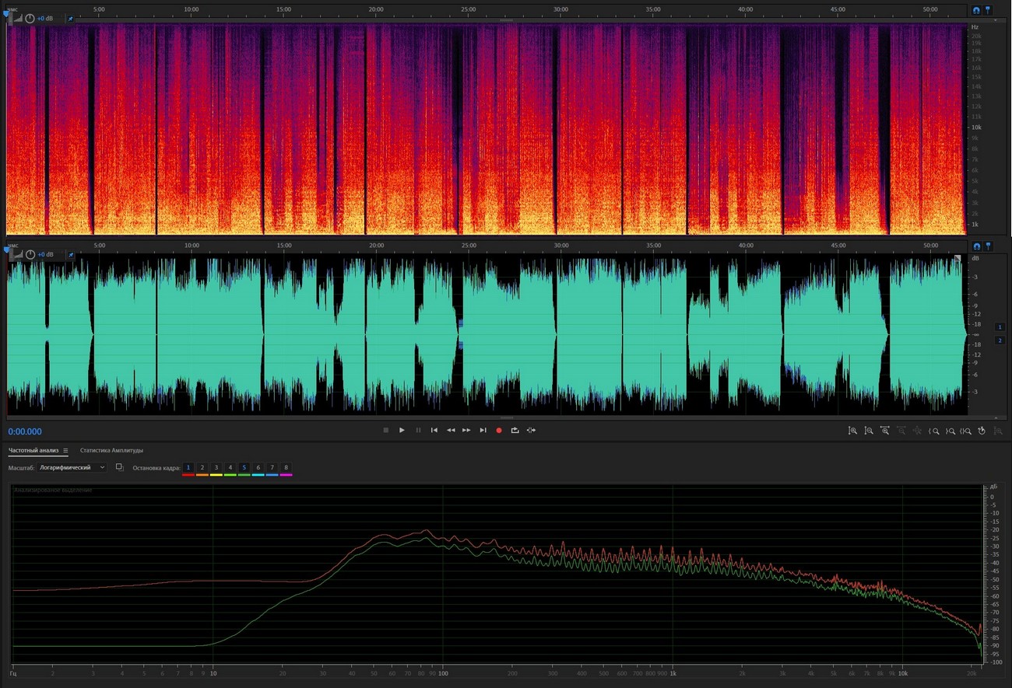
Task: Select the Частотный анализ tab
Action: tap(34, 450)
